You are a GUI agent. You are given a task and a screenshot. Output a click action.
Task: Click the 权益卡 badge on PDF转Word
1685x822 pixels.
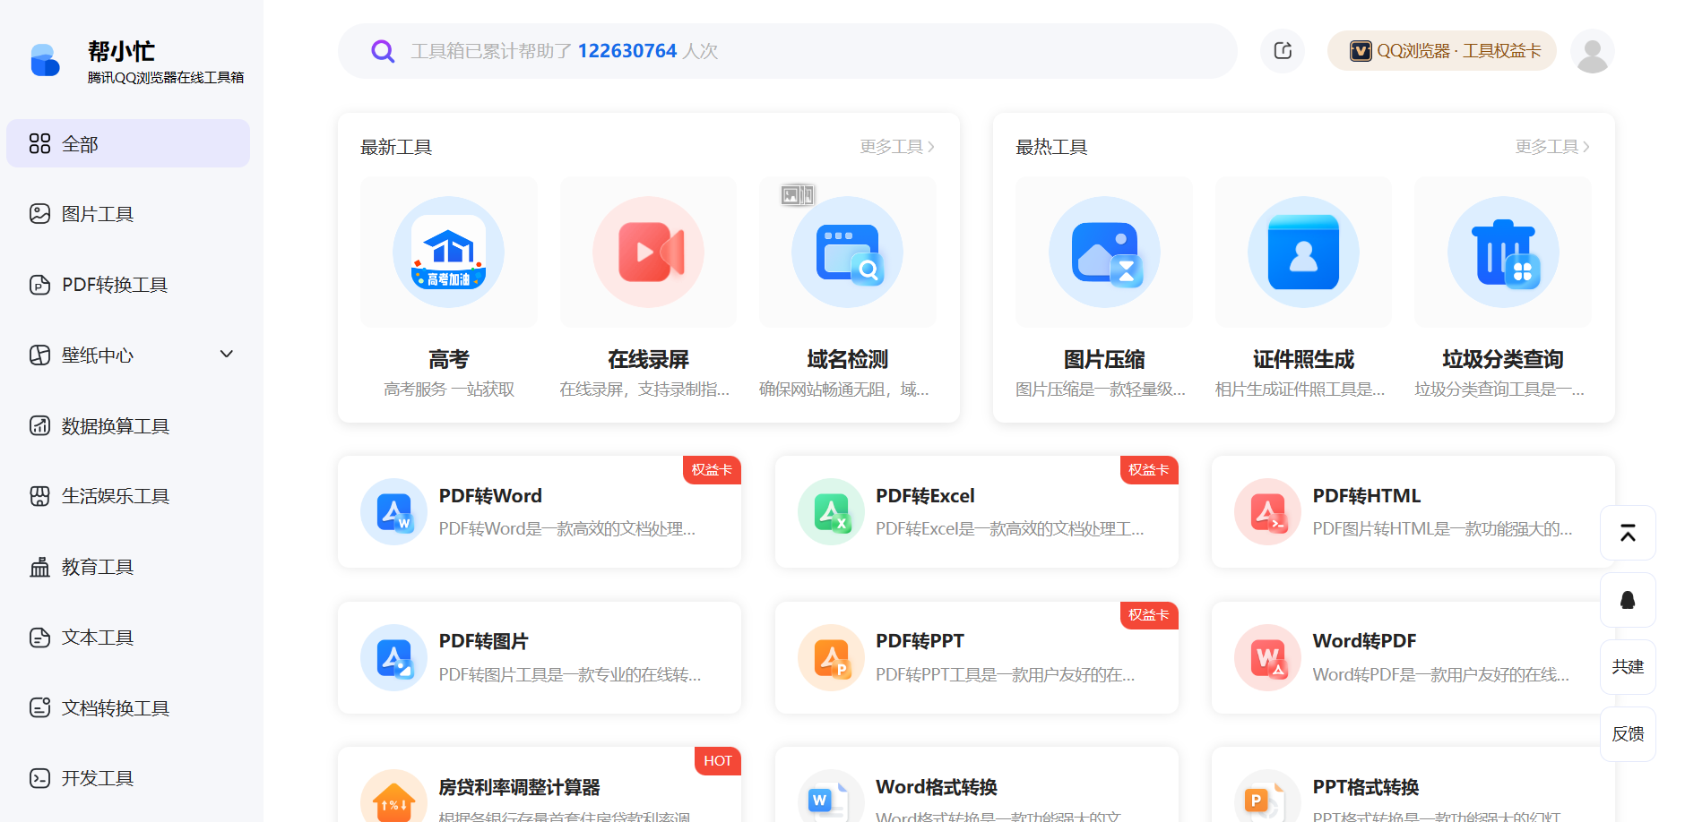click(x=712, y=470)
